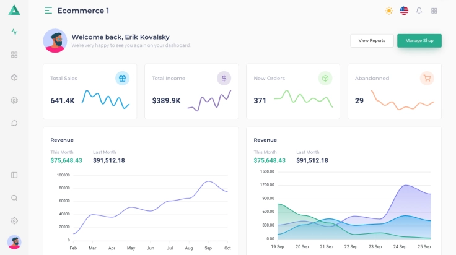Viewport: 456px width, 255px height.
Task: Open the grid layouts icon in sidebar
Action: pyautogui.click(x=14, y=54)
